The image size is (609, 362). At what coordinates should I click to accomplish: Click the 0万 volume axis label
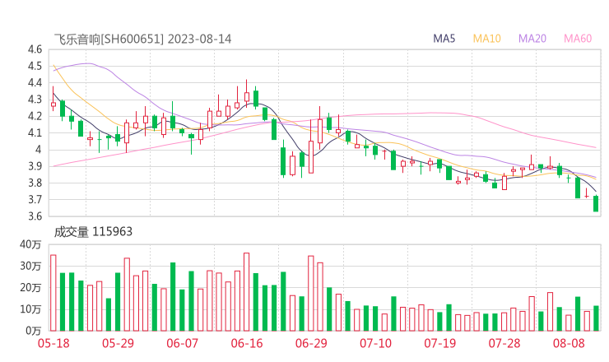pos(34,331)
